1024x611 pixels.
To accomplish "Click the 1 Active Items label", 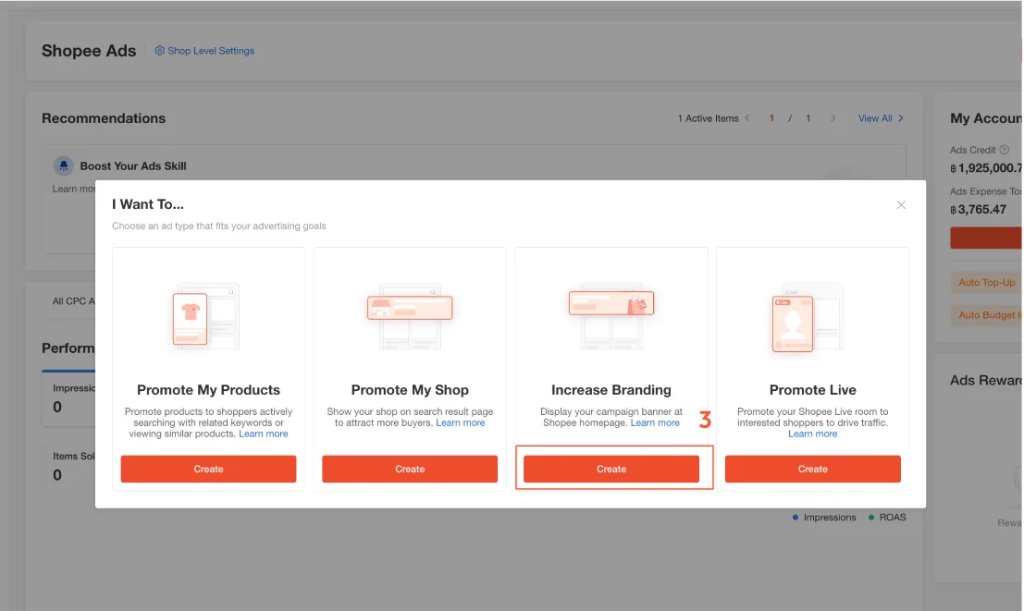I will coord(708,118).
